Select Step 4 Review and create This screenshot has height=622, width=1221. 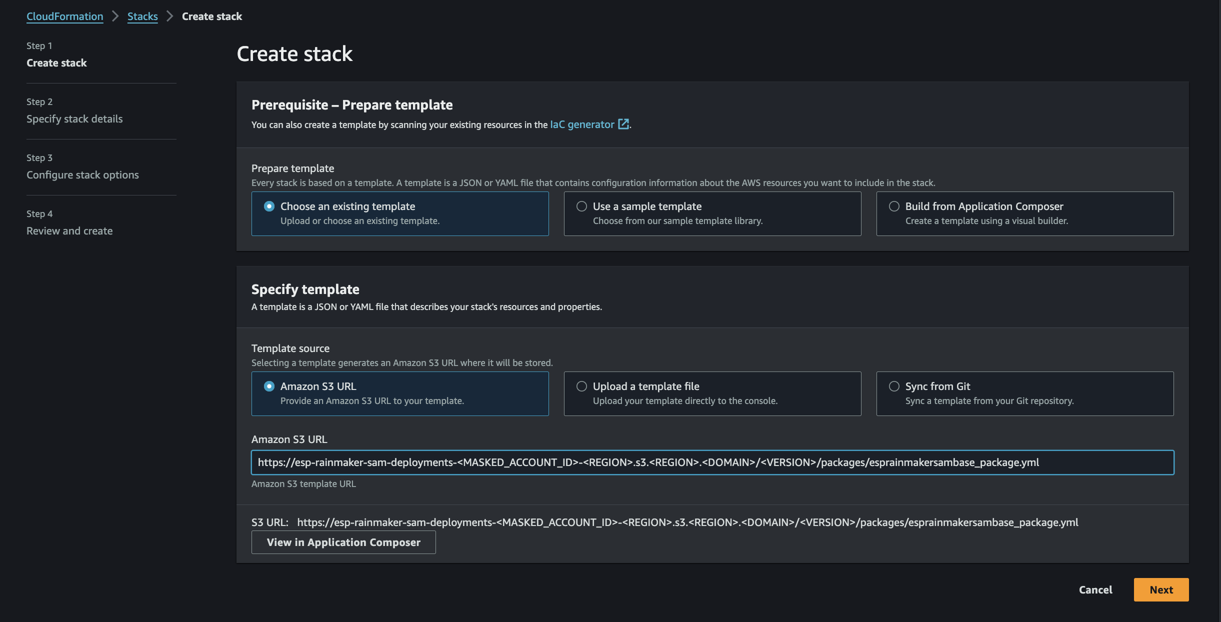[69, 231]
